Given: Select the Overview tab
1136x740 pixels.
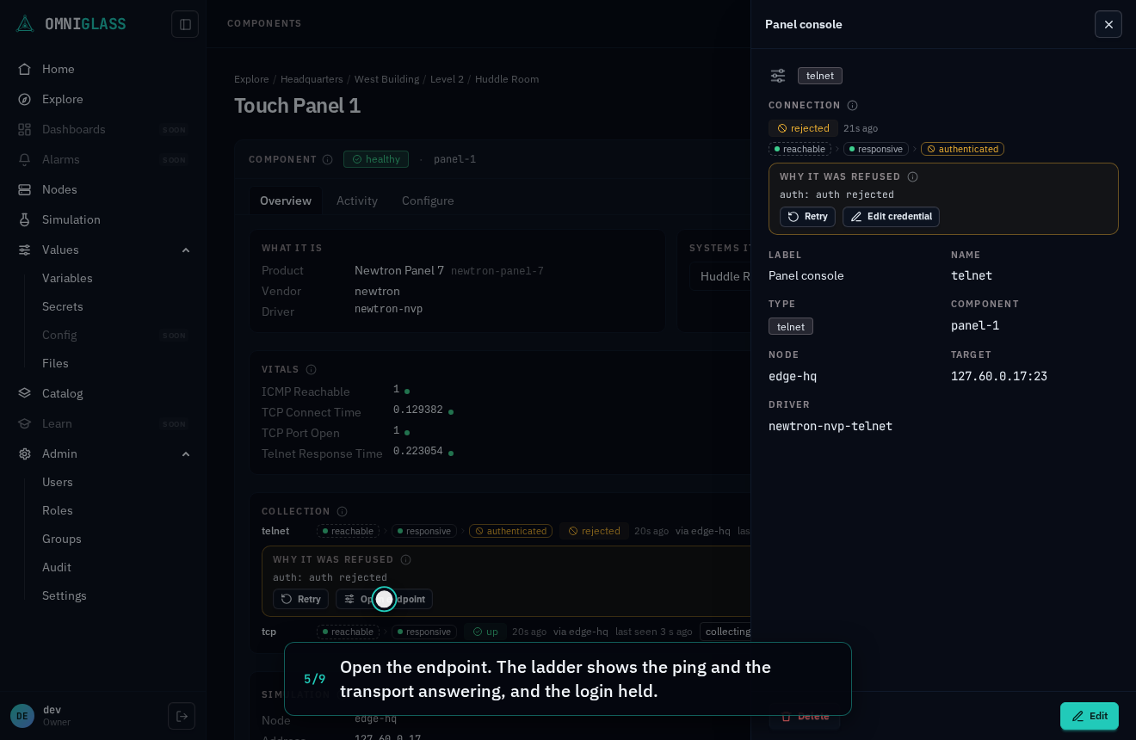Looking at the screenshot, I should click(286, 200).
